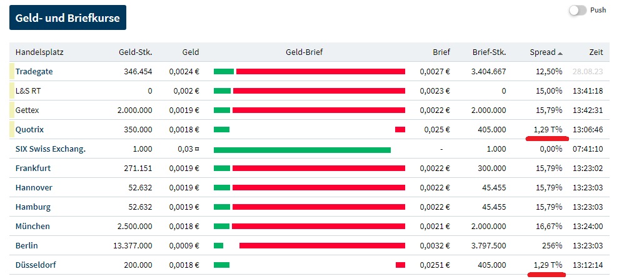The width and height of the screenshot is (619, 279).
Task: Select SIX Swiss Exchange row link
Action: coord(50,149)
